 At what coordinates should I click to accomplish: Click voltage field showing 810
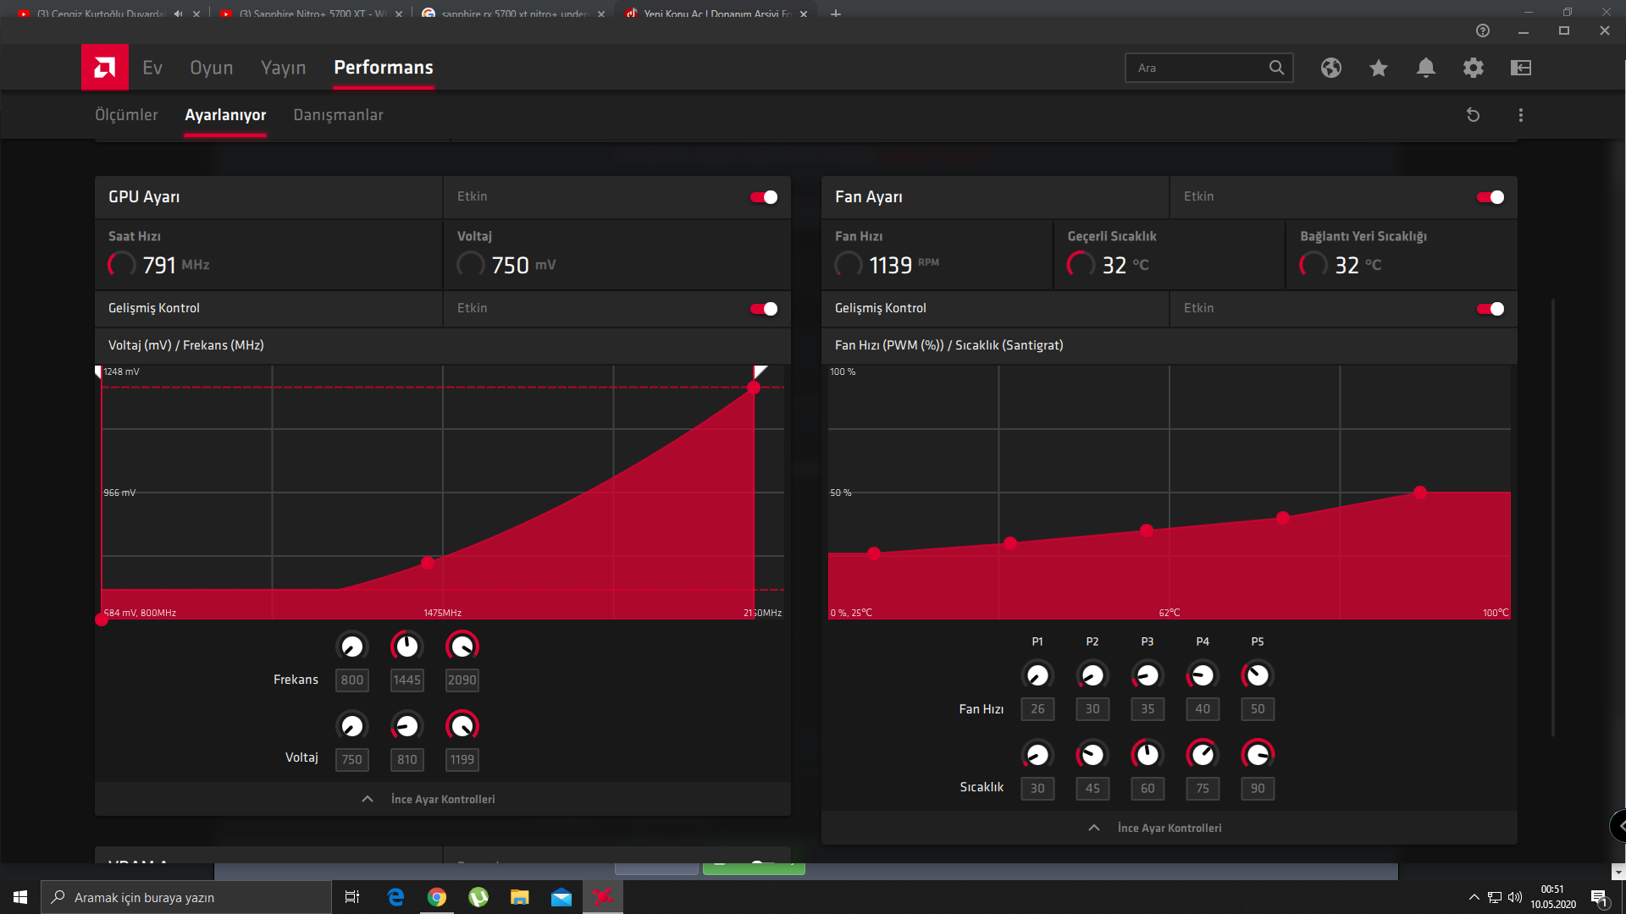pos(407,760)
